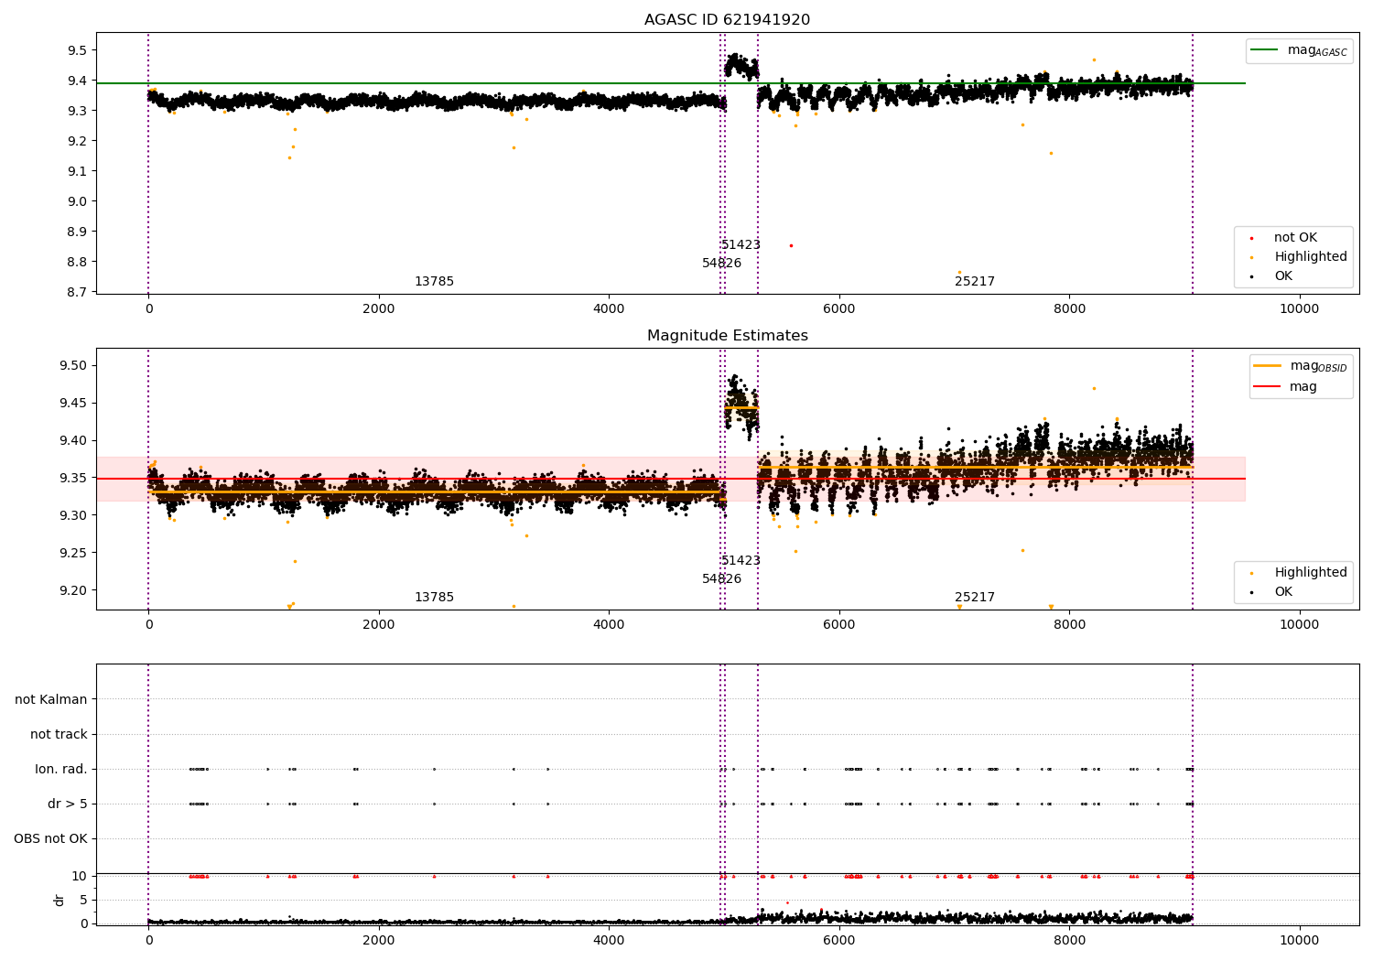
Task: Click the 9.5 y-axis tick in AGASC plot
Action: (x=79, y=50)
